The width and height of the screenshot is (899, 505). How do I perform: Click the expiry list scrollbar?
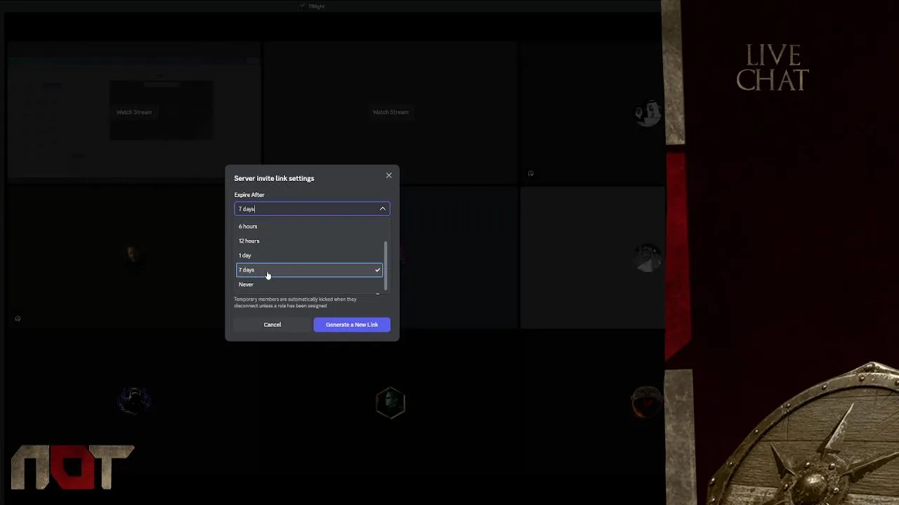[x=385, y=267]
